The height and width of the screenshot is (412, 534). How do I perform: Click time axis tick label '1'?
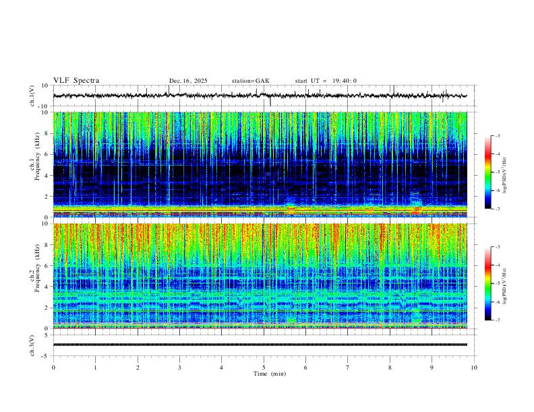point(95,368)
